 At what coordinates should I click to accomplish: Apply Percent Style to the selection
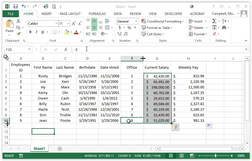129,28
